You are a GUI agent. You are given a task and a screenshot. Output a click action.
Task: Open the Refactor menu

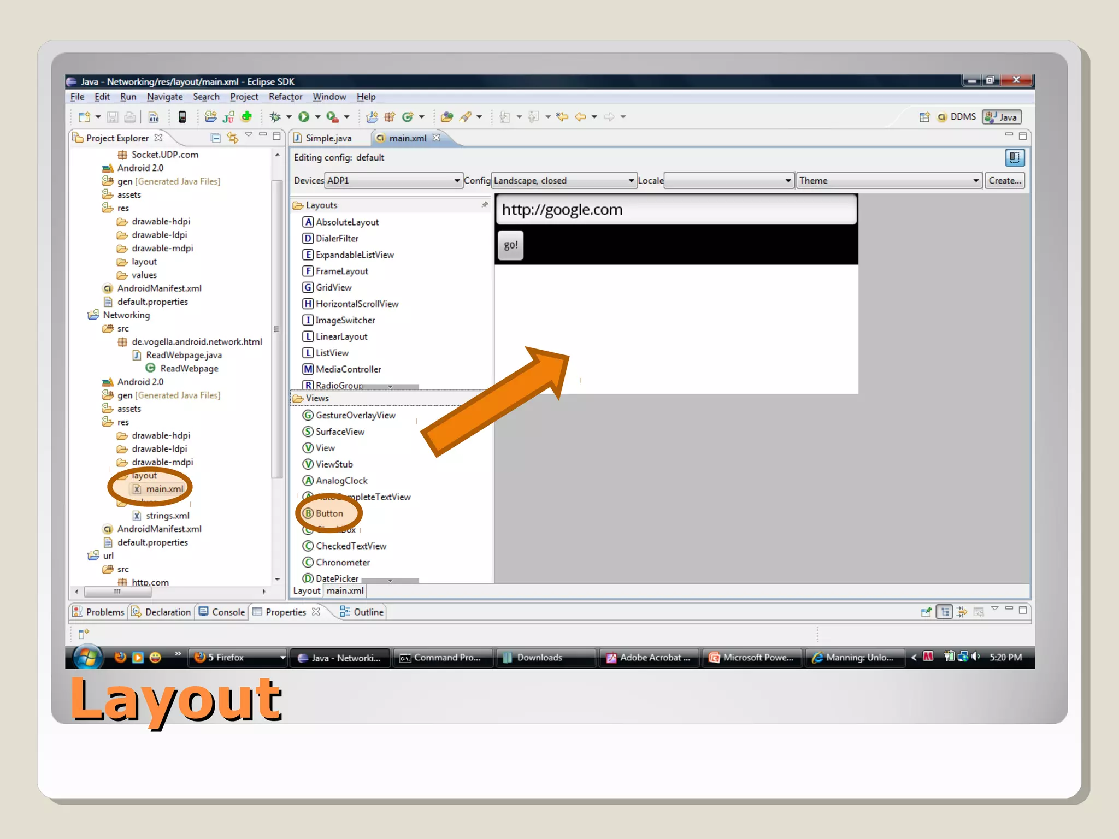tap(285, 97)
